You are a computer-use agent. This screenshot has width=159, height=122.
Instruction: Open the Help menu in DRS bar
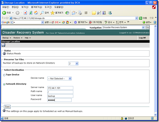tap(28, 38)
